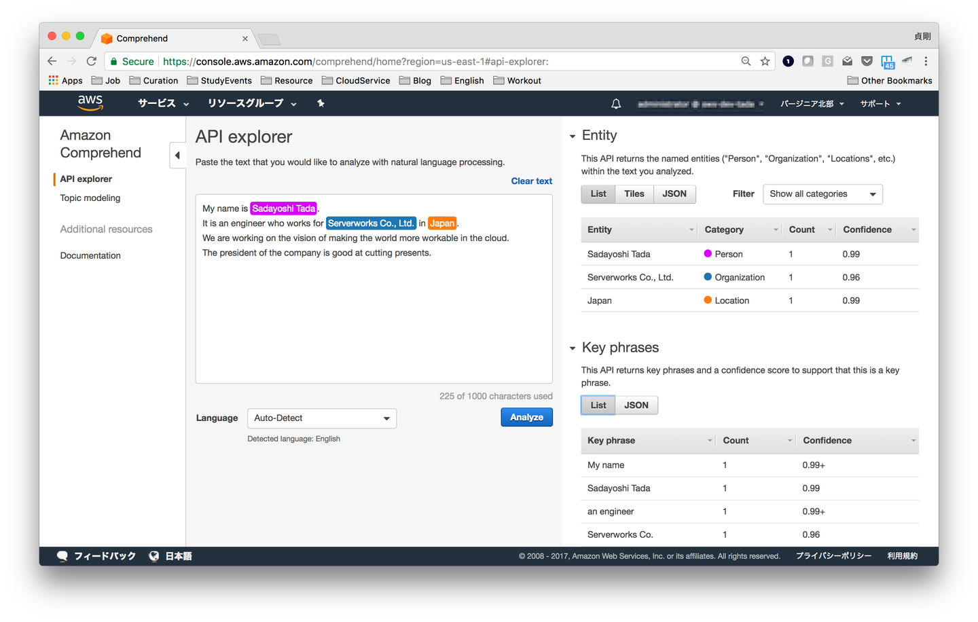Click the gray shield extension icon
978x622 pixels.
point(808,61)
